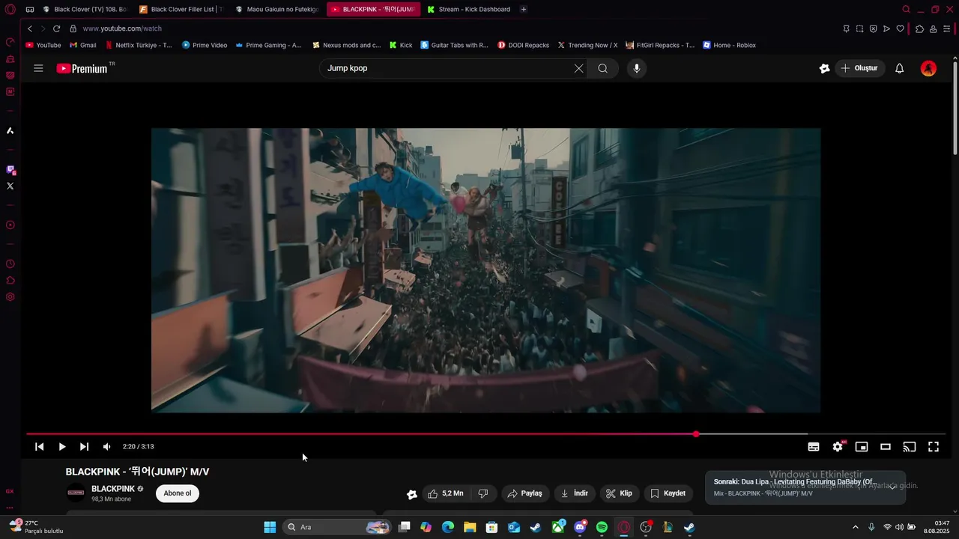Open the sidebar settings gear

click(x=10, y=297)
